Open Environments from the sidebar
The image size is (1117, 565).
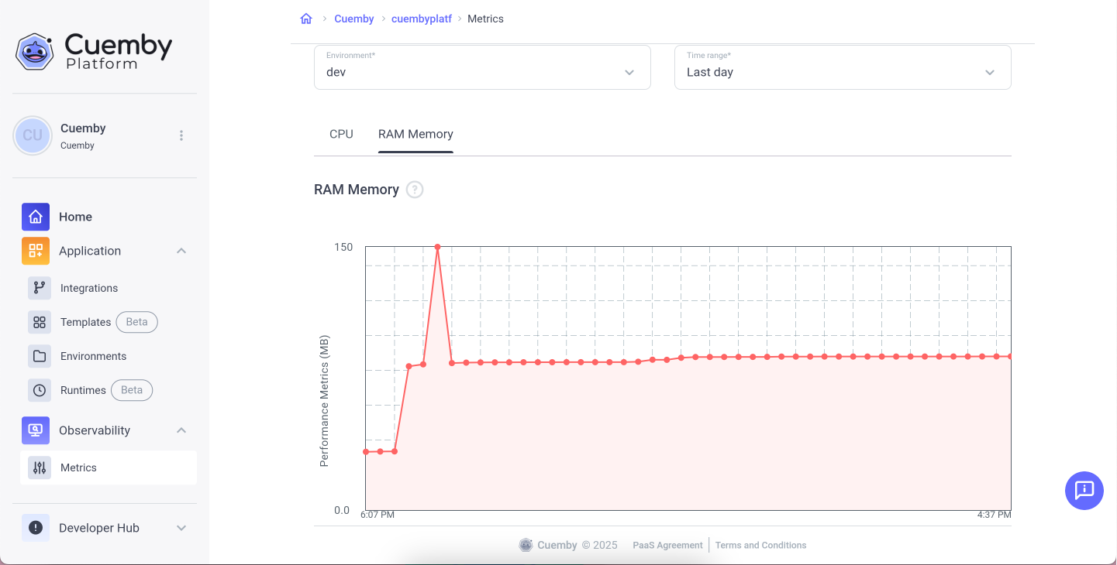[x=93, y=356]
